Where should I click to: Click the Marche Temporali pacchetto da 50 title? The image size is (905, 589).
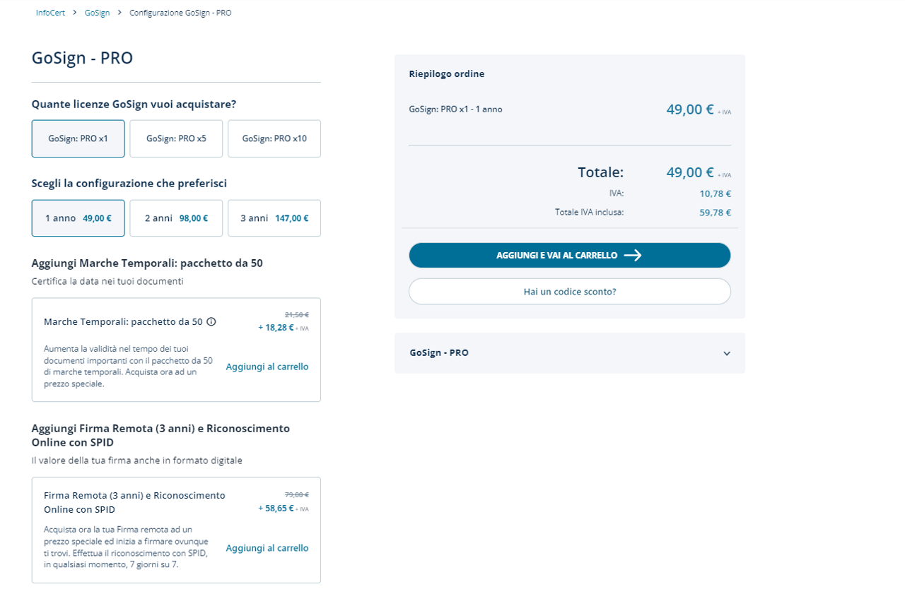pyautogui.click(x=123, y=322)
